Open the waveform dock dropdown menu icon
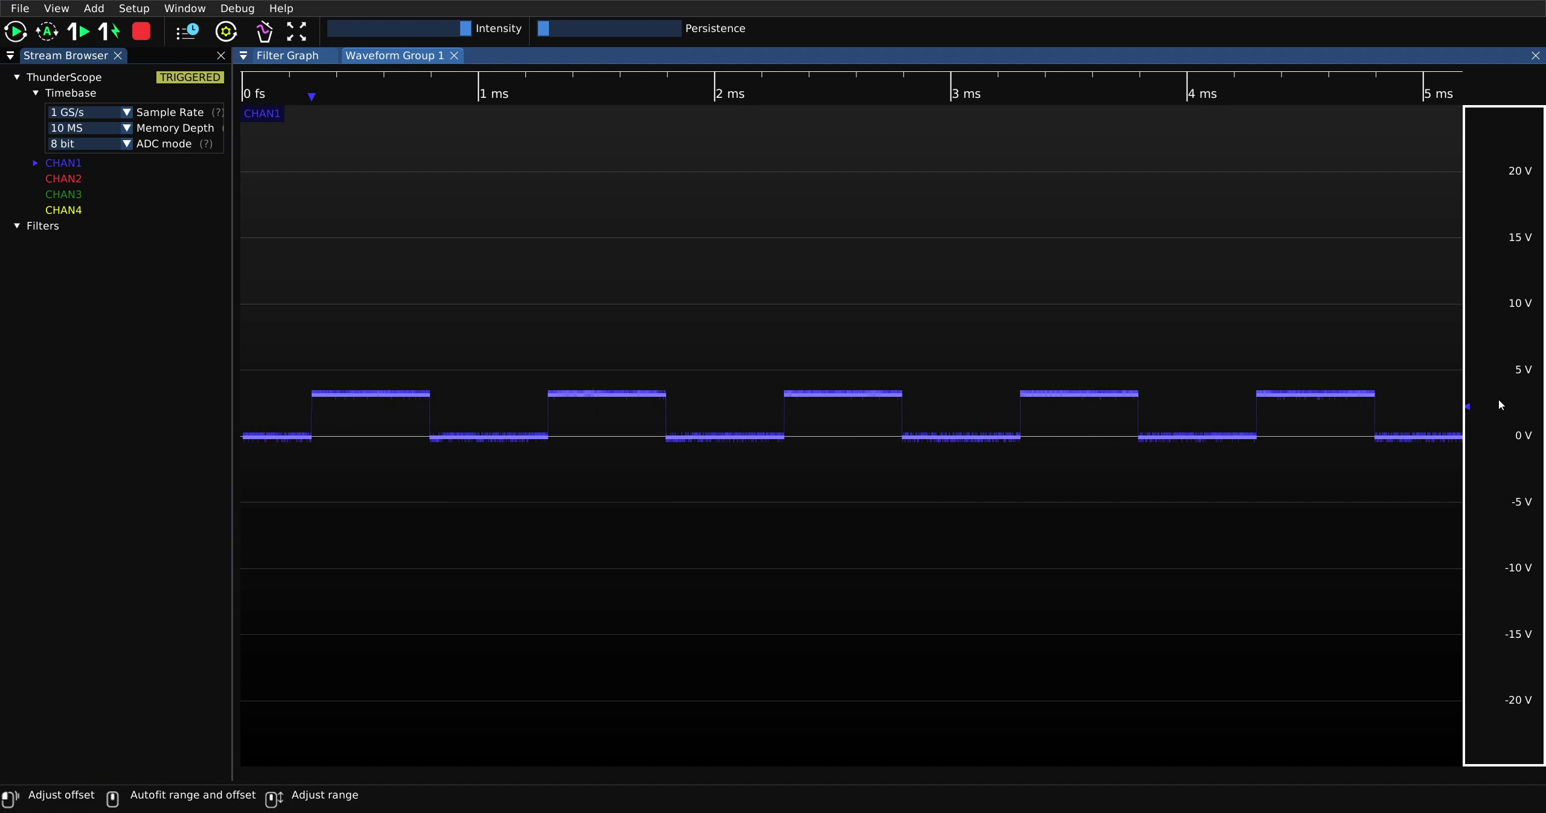Screen dimensions: 1546x813 pos(243,56)
